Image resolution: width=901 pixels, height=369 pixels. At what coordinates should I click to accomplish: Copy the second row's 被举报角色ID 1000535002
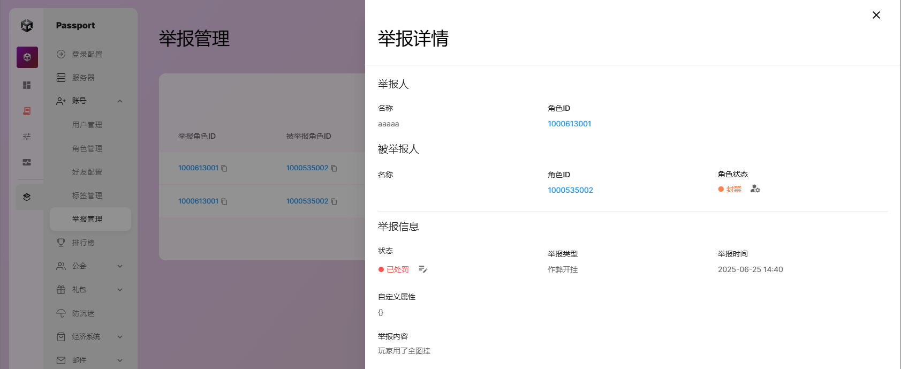[x=334, y=202]
